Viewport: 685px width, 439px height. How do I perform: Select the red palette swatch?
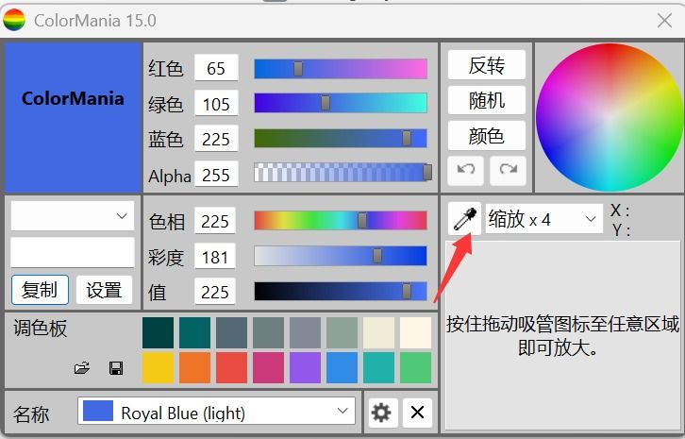coord(231,368)
